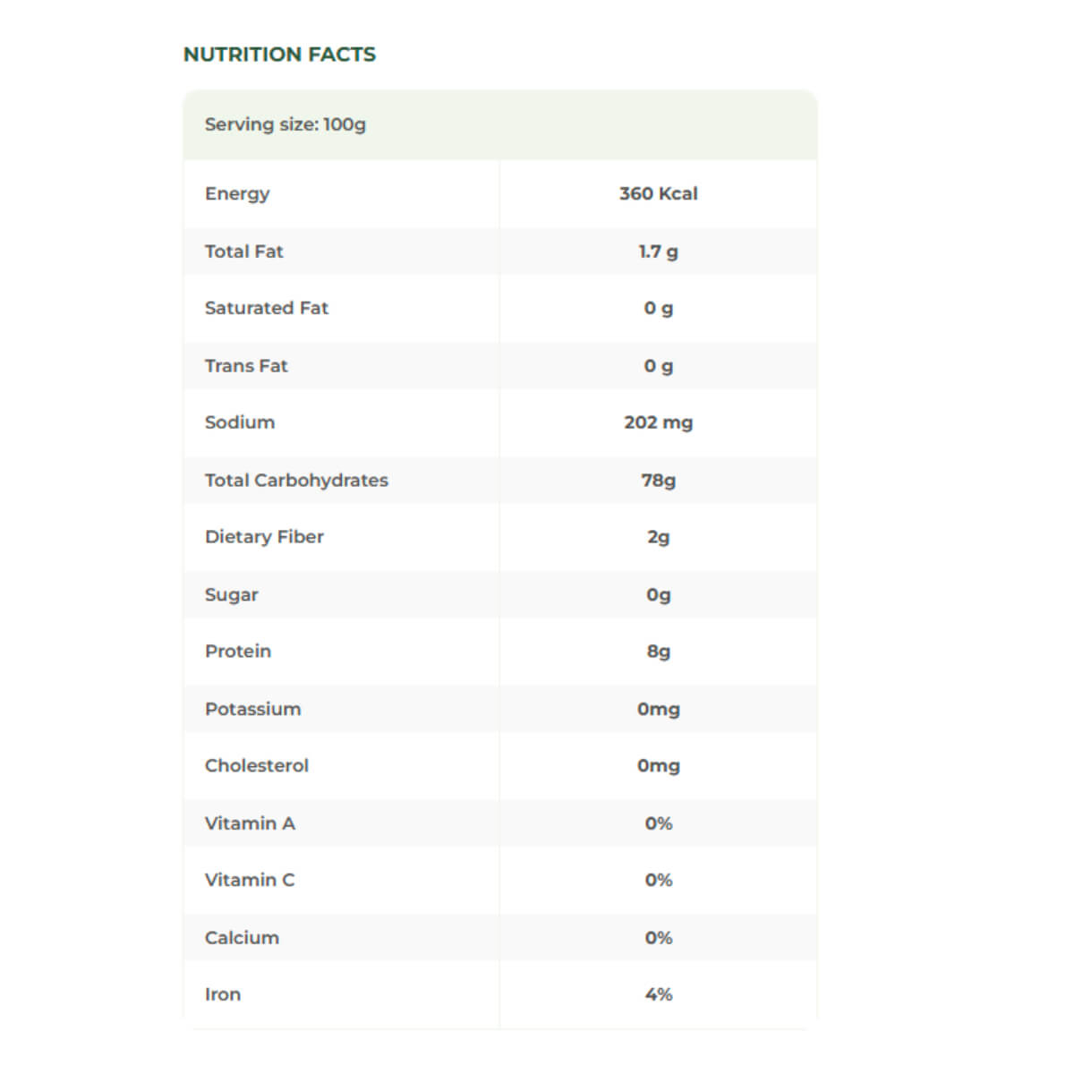Click the Cholesterol label
The height and width of the screenshot is (1074, 1074).
point(256,765)
